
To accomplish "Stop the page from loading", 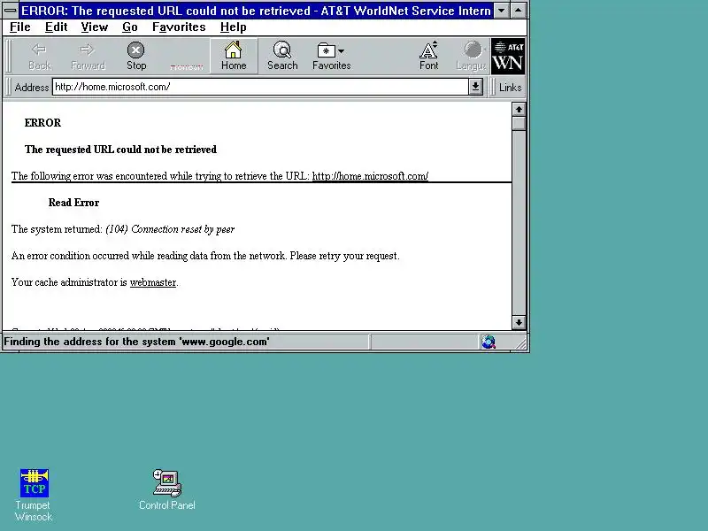I will tap(136, 57).
